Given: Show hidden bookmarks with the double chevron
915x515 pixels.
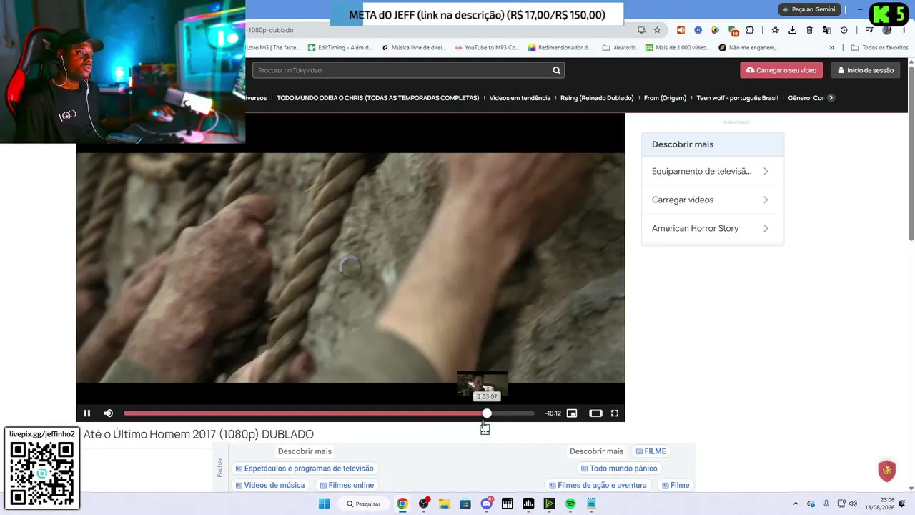Looking at the screenshot, I should (831, 48).
